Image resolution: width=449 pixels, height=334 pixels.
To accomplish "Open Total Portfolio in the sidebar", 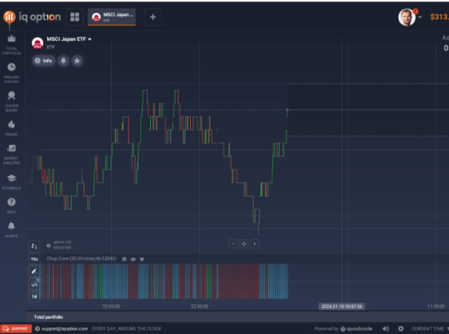I will pos(12,45).
